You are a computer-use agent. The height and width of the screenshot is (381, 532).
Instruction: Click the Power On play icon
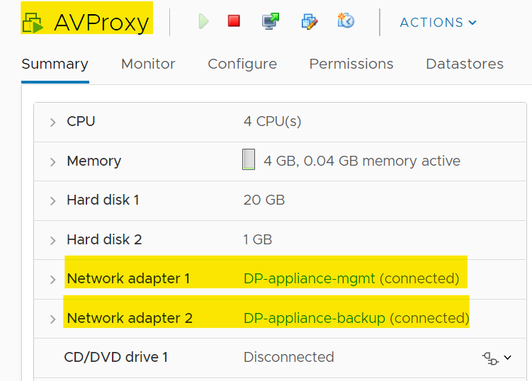click(x=204, y=22)
